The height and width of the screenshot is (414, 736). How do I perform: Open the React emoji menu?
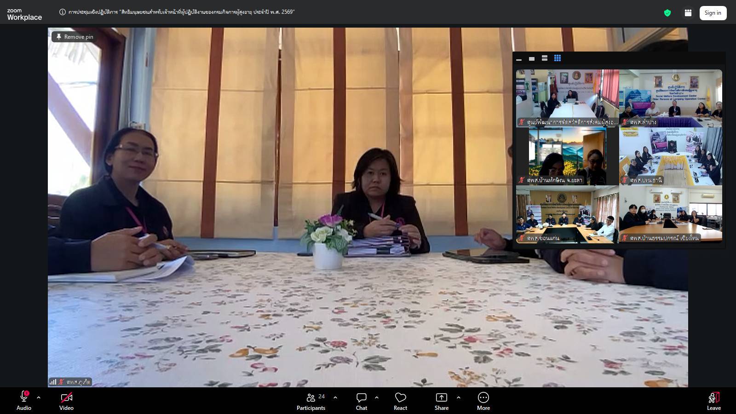pos(400,401)
